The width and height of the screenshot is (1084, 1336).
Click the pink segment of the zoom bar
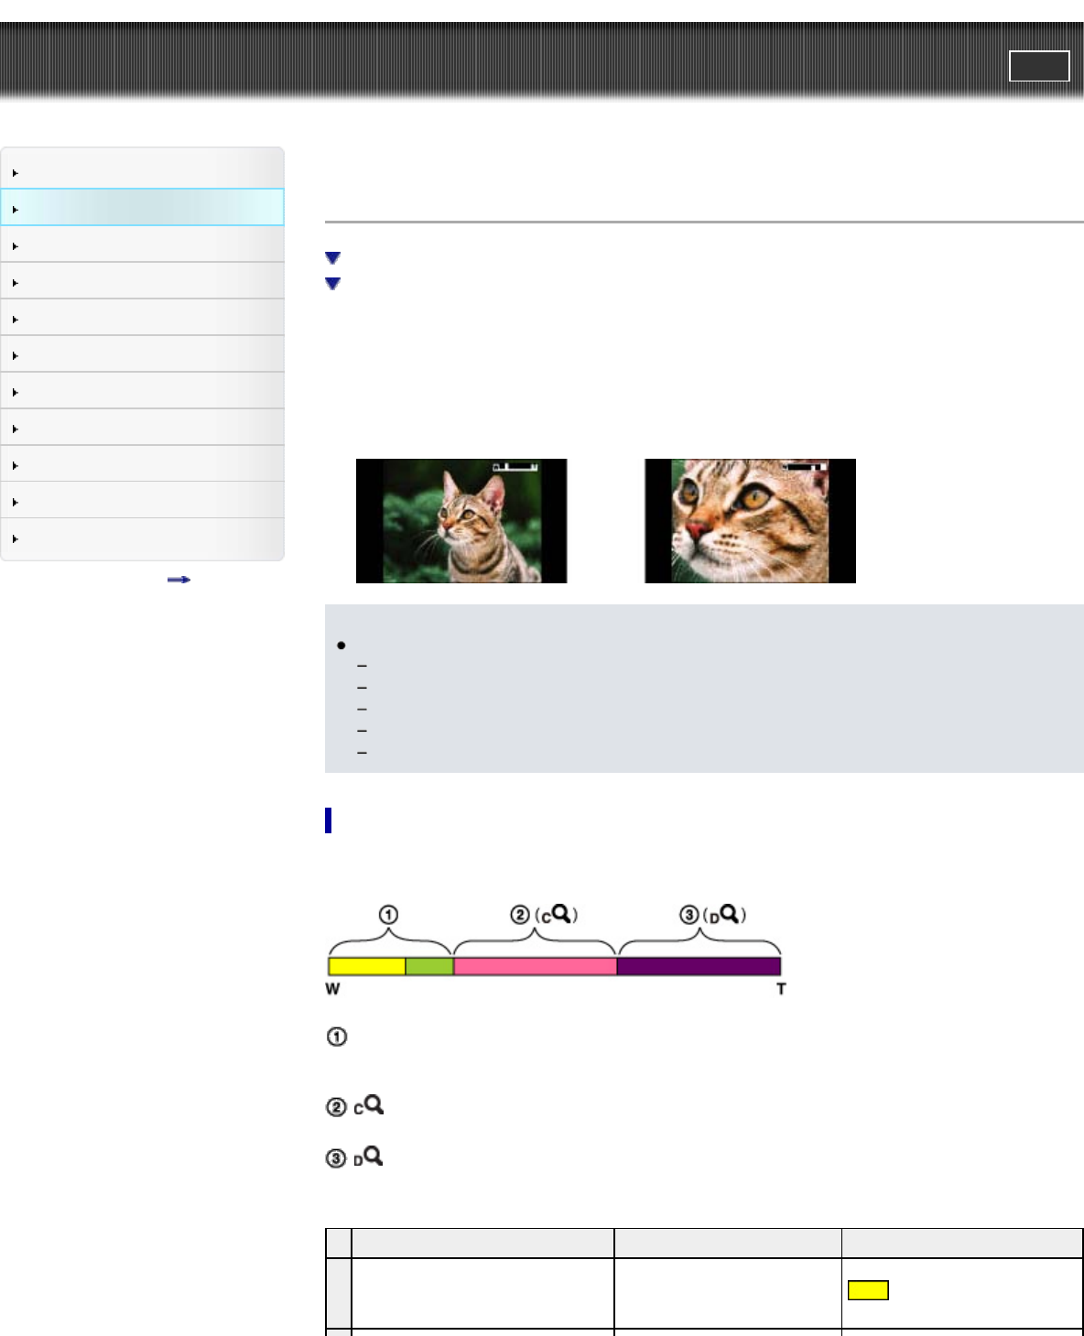pyautogui.click(x=535, y=966)
